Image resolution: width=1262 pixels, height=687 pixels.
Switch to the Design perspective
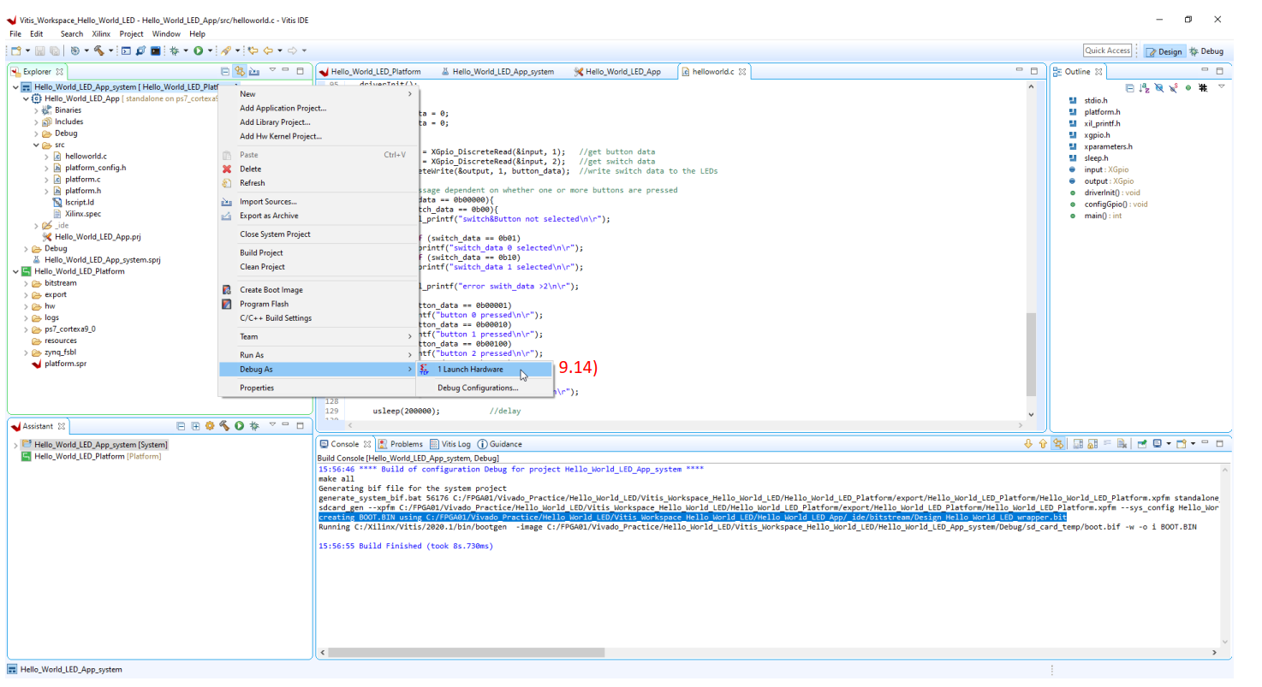pos(1164,51)
